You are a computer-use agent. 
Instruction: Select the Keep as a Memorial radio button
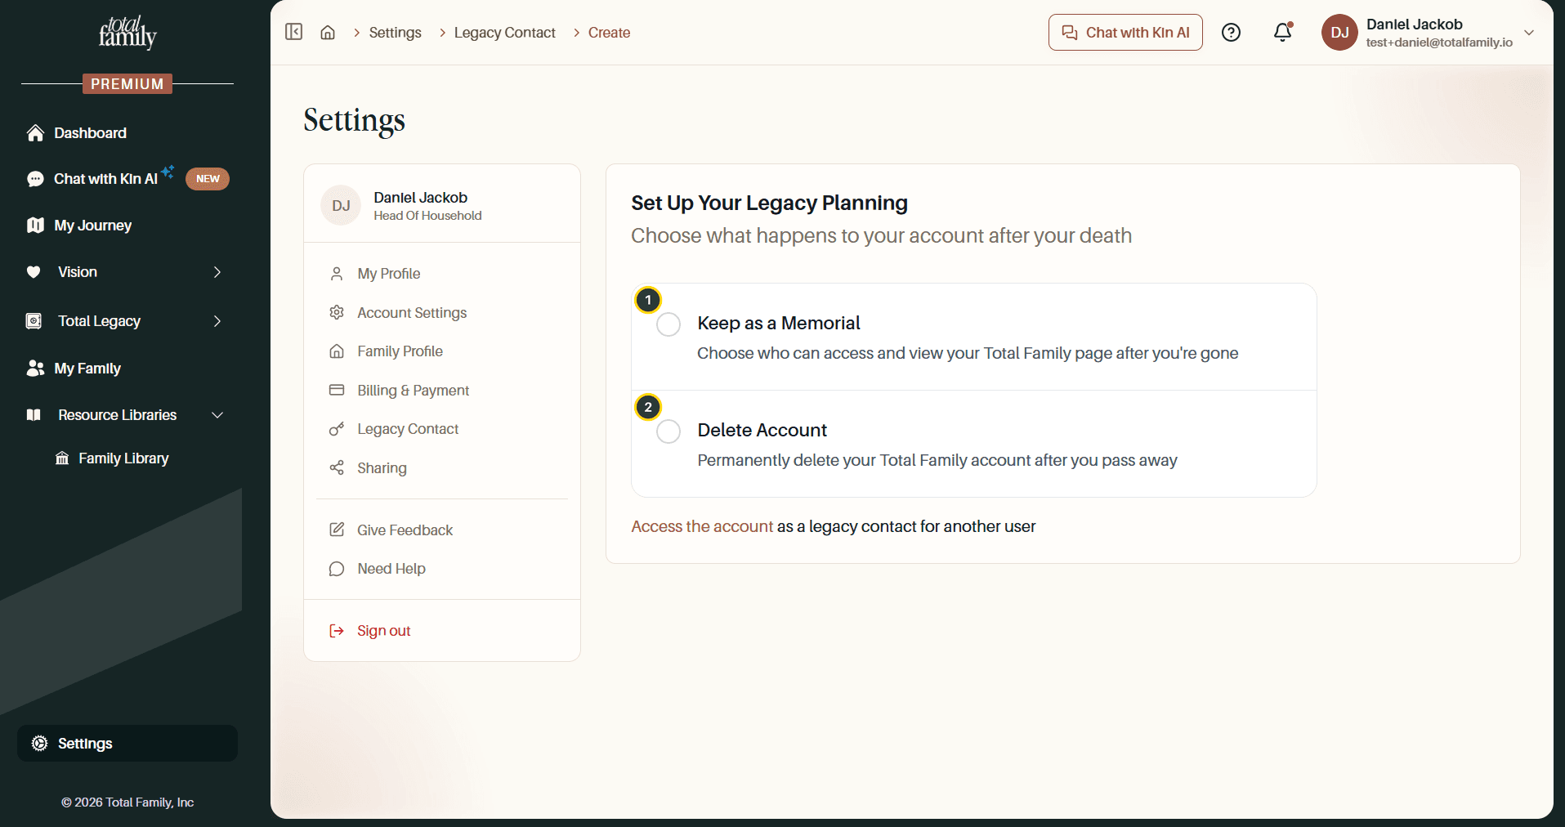coord(668,324)
